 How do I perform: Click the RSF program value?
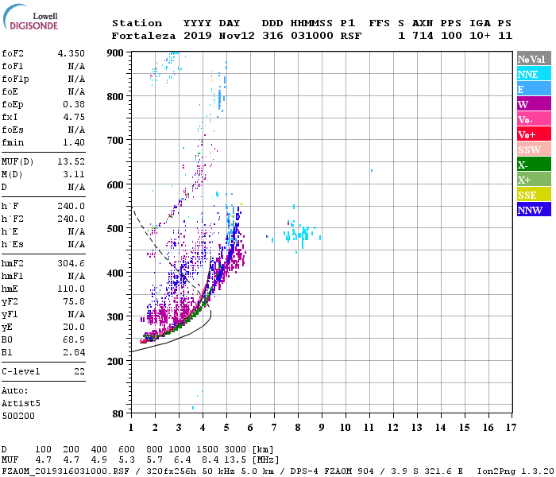click(x=351, y=36)
